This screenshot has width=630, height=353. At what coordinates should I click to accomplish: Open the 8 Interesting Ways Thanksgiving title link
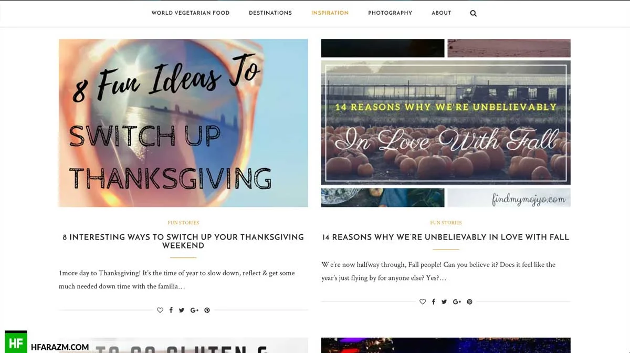coord(183,241)
